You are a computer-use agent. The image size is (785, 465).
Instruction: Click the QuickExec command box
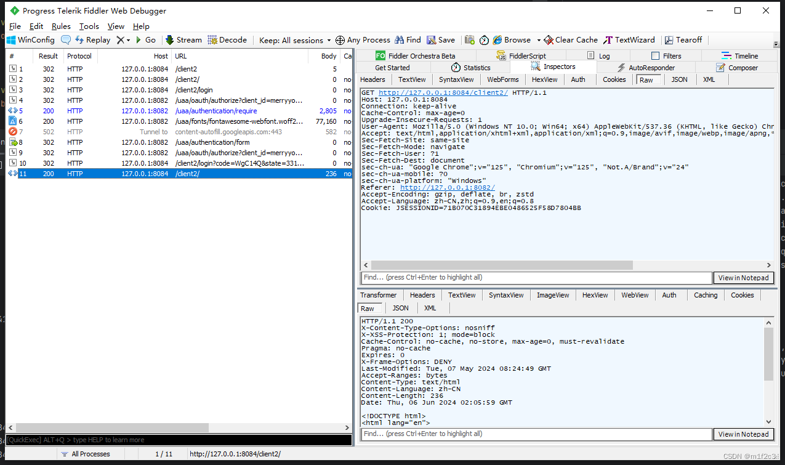(x=179, y=440)
